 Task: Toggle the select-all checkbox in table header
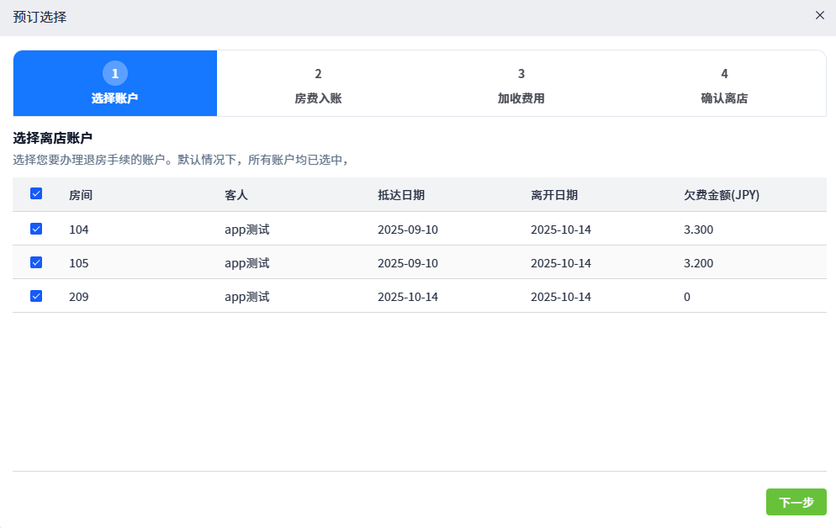(36, 194)
